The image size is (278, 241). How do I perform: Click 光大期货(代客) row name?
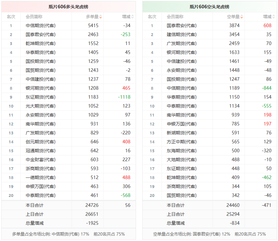click(41, 106)
